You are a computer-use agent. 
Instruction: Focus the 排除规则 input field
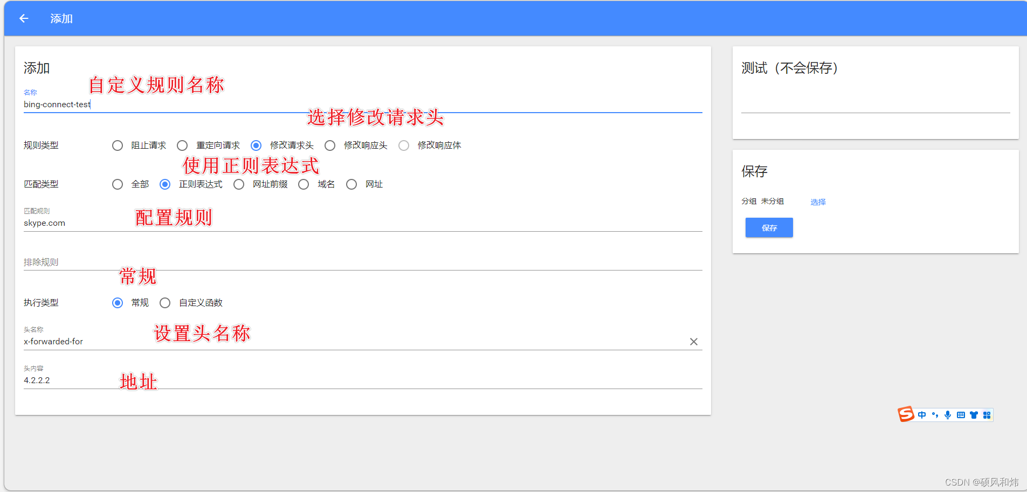pyautogui.click(x=363, y=262)
